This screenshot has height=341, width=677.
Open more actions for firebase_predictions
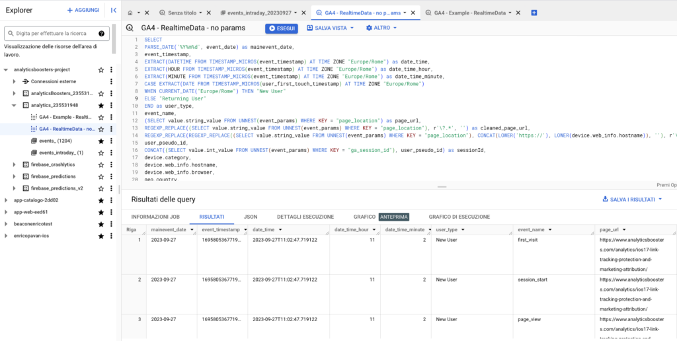pos(111,176)
